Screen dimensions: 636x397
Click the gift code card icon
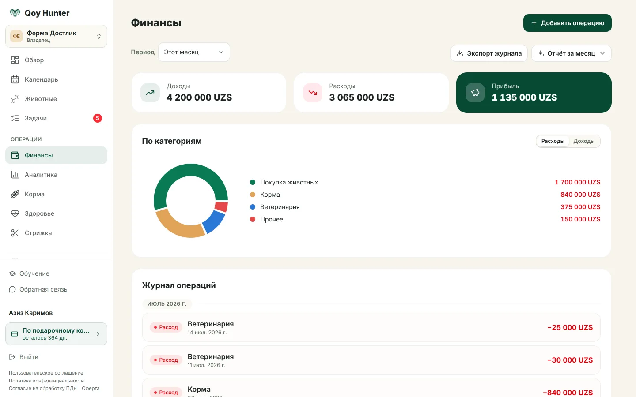point(15,334)
